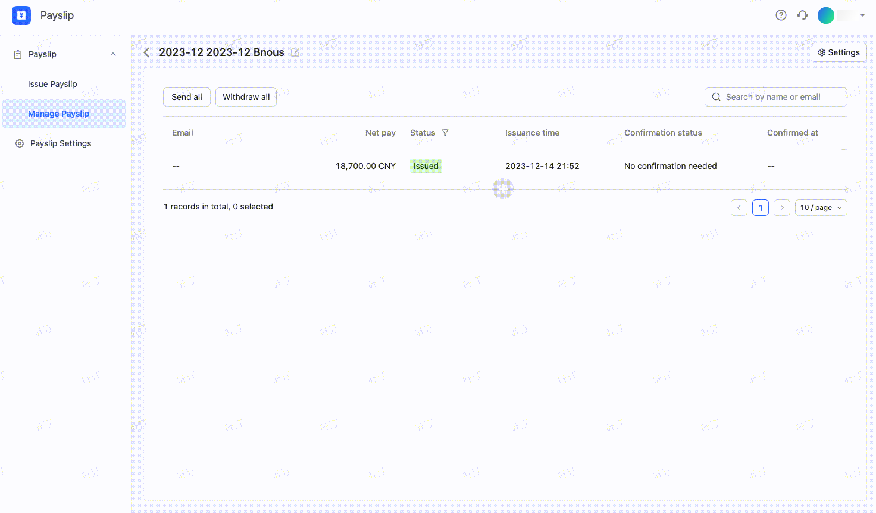Click the next page arrow
This screenshot has width=876, height=513.
pyautogui.click(x=782, y=208)
